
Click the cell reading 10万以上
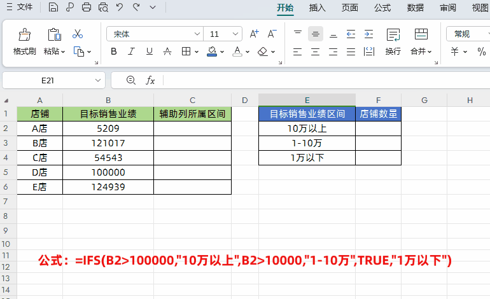click(307, 129)
